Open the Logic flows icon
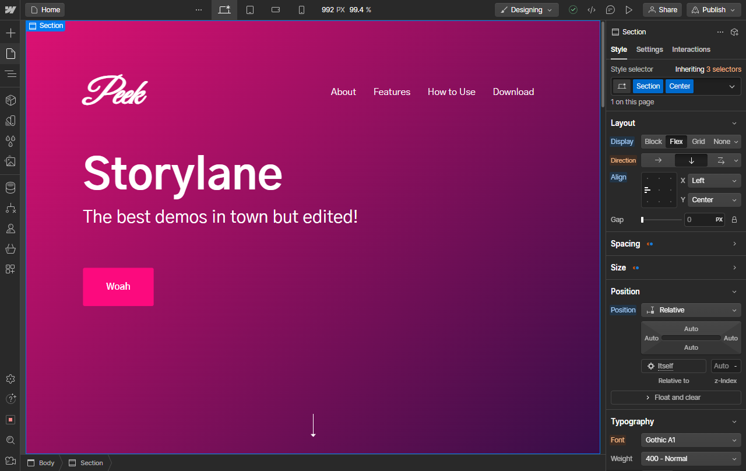The height and width of the screenshot is (471, 746). pos(10,208)
